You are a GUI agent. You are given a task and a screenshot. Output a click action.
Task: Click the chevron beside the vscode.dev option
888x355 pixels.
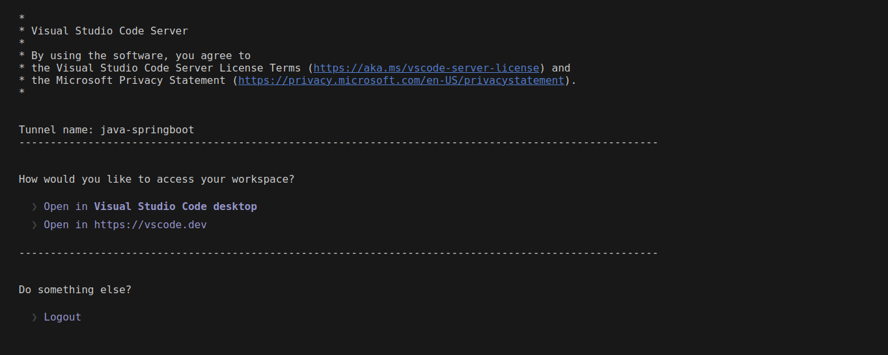35,225
